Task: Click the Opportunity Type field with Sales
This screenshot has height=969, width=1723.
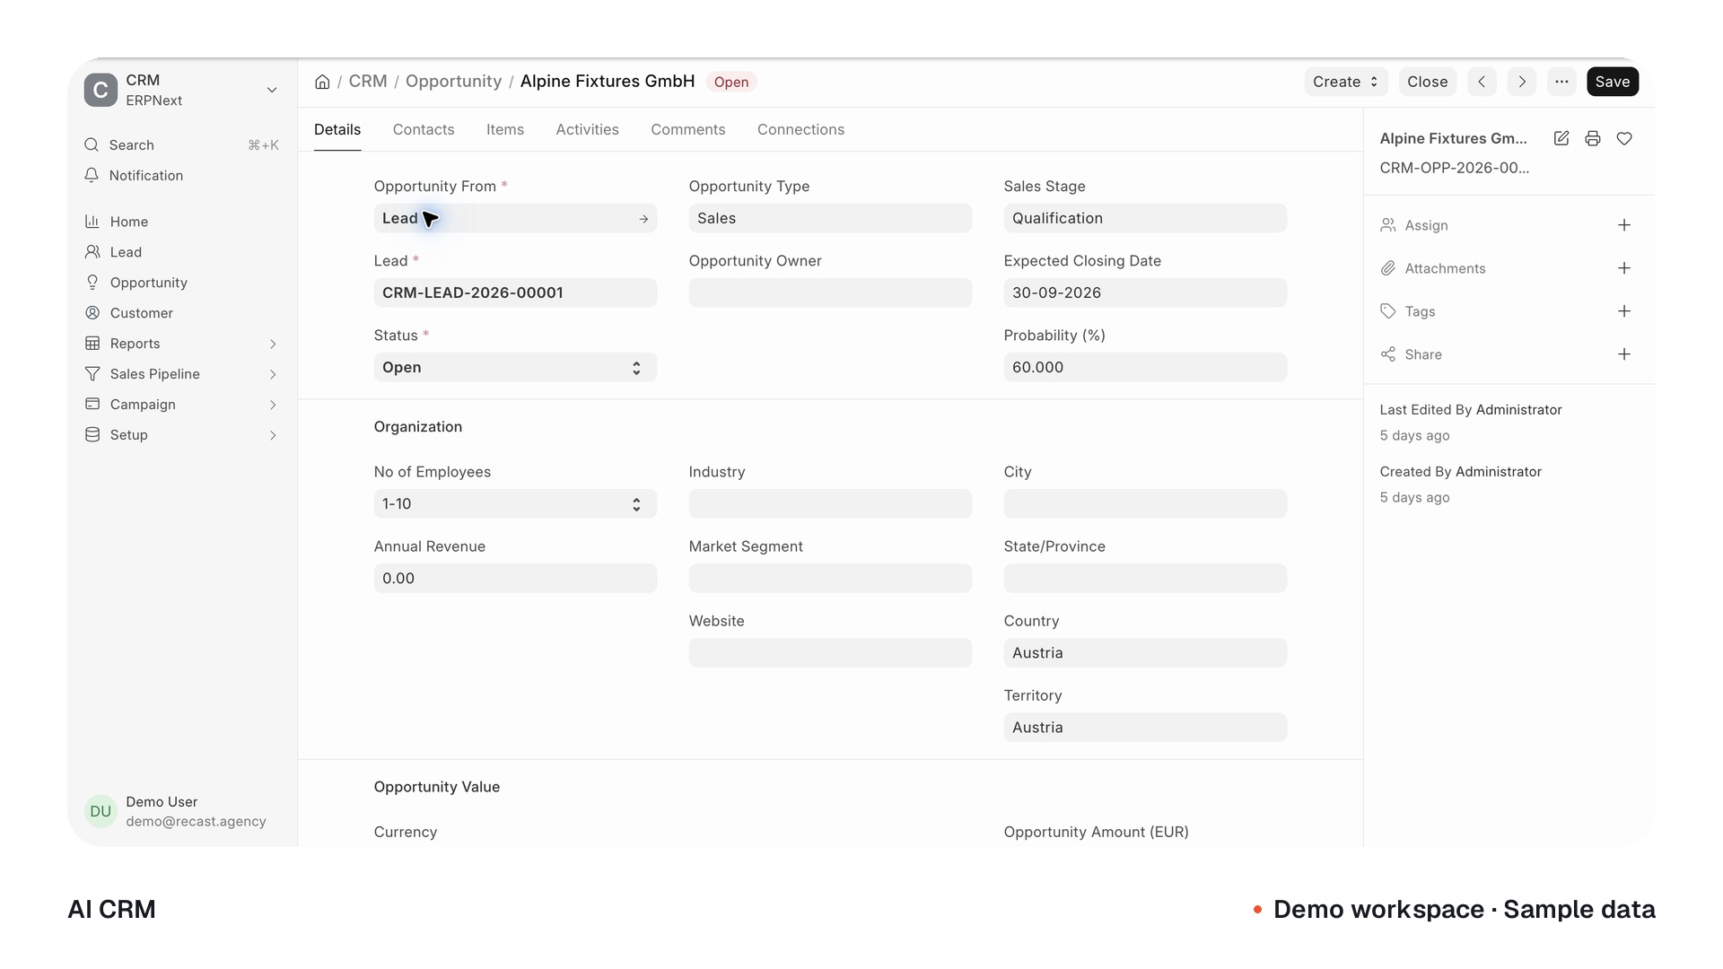Action: click(830, 218)
